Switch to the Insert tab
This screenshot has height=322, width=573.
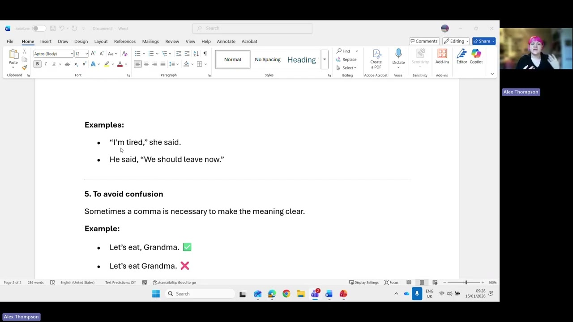point(46,41)
